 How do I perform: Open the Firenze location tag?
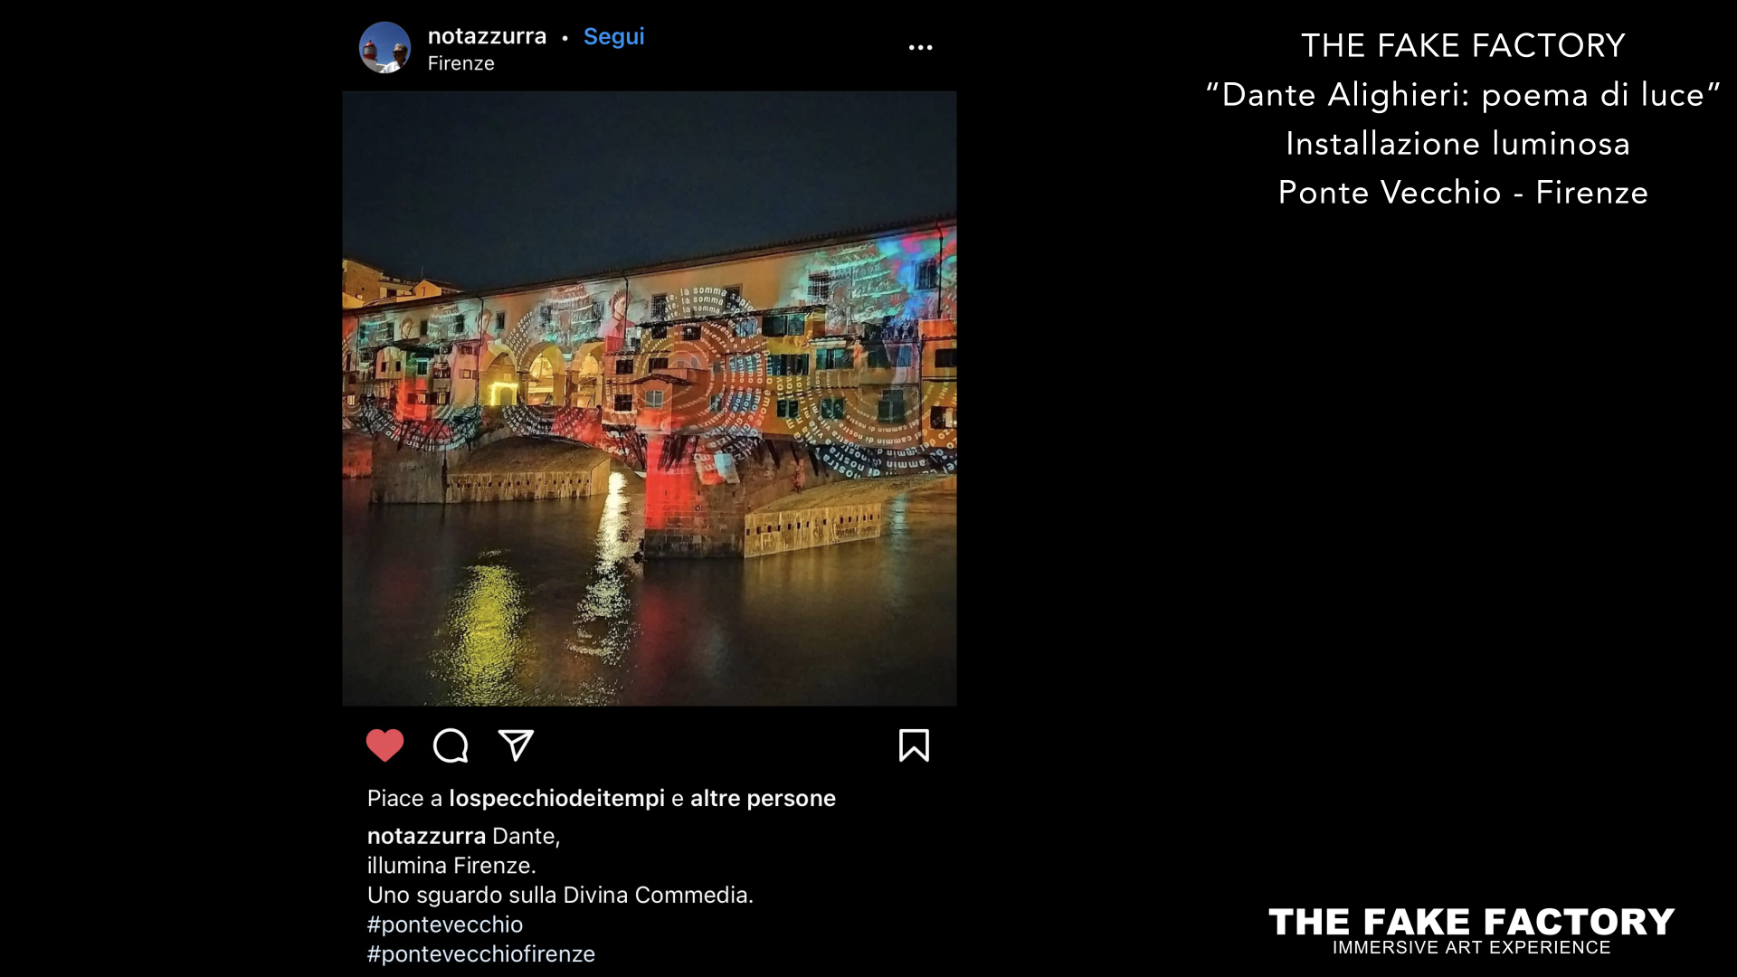[x=460, y=63]
